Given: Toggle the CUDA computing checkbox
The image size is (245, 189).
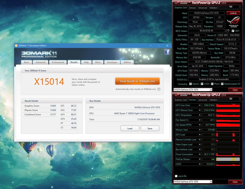Looking at the screenshot, I should [202, 84].
